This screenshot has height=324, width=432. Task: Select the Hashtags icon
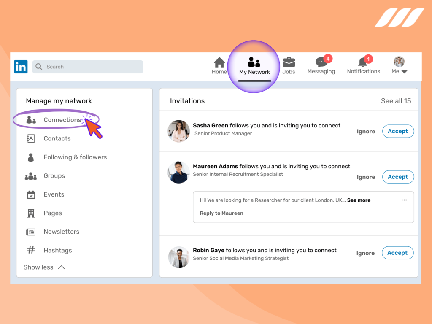30,250
